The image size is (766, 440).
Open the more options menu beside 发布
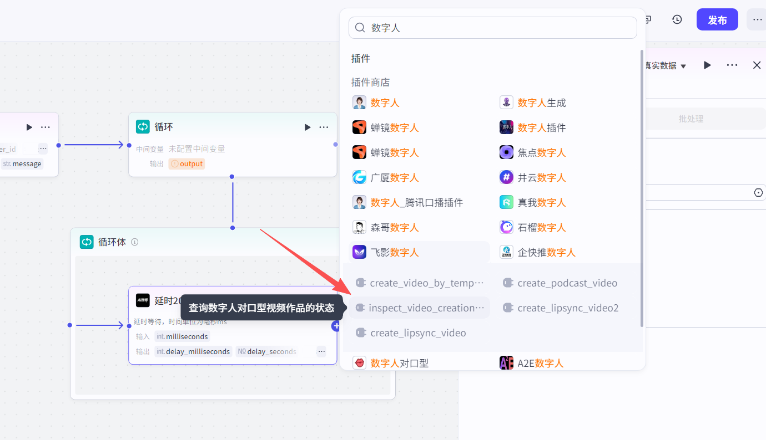[757, 19]
